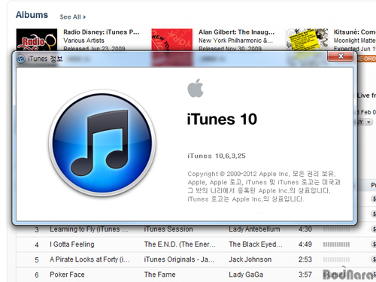Click 4:30 duration of Learning to Fly
The image size is (376, 282).
coord(305,229)
